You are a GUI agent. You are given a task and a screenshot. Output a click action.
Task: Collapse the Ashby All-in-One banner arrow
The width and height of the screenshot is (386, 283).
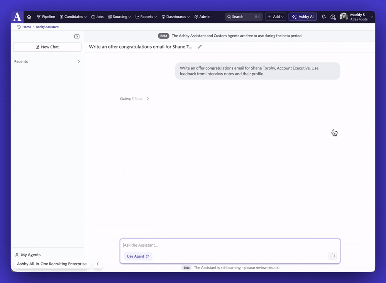click(x=98, y=264)
